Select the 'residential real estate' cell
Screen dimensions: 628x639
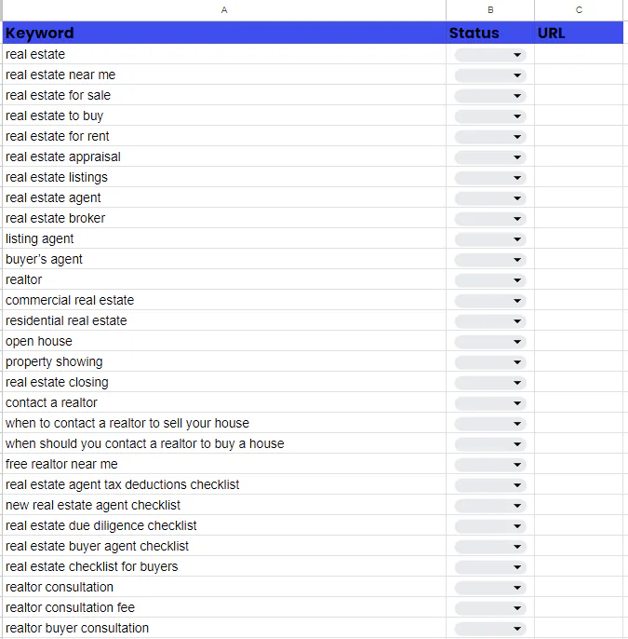(x=224, y=320)
